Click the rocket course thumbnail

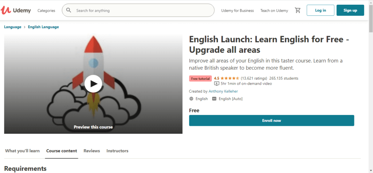tap(93, 84)
